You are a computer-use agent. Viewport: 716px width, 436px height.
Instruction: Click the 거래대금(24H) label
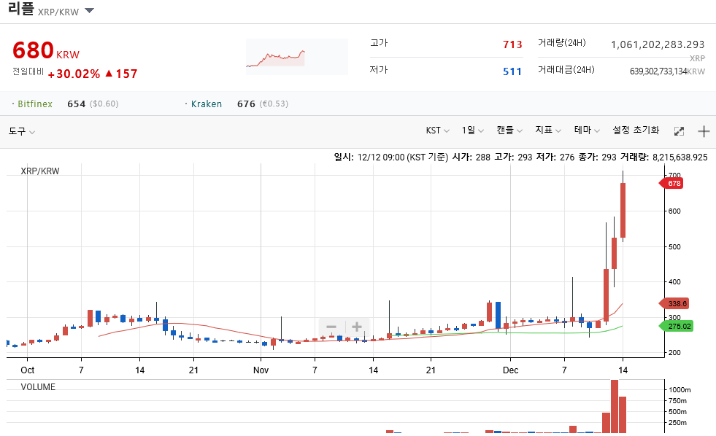(x=566, y=70)
